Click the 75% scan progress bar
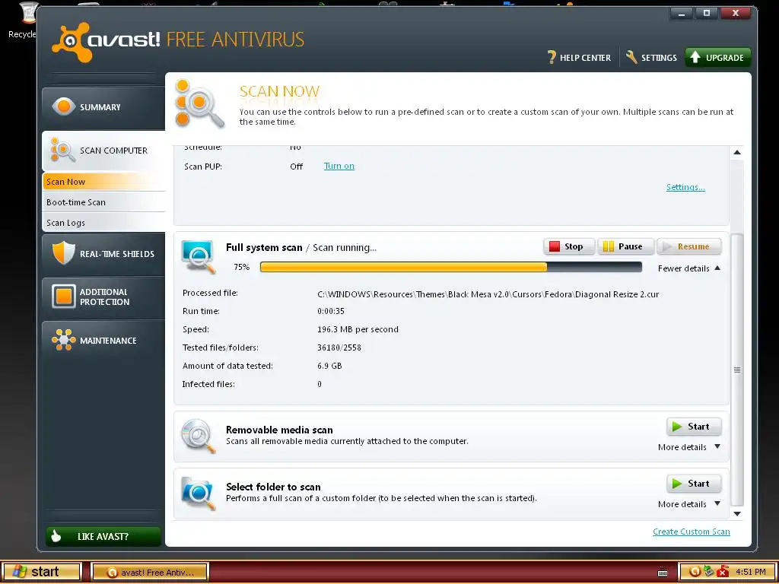Image resolution: width=779 pixels, height=584 pixels. [450, 267]
